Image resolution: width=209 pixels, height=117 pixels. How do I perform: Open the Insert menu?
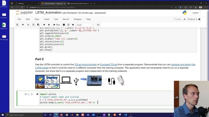click(47, 19)
